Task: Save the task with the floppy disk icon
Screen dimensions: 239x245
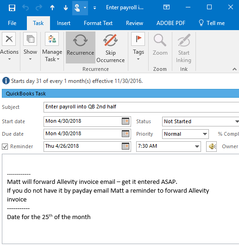Action: coord(12,8)
